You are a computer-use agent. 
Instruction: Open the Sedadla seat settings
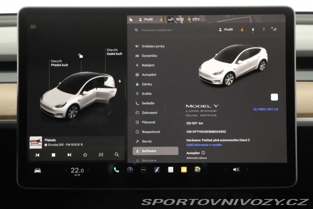click(145, 103)
